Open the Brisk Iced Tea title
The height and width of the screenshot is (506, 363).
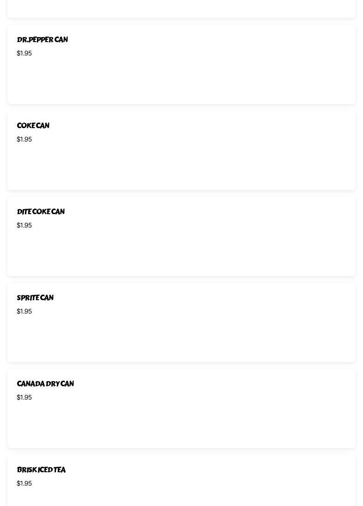click(x=41, y=470)
